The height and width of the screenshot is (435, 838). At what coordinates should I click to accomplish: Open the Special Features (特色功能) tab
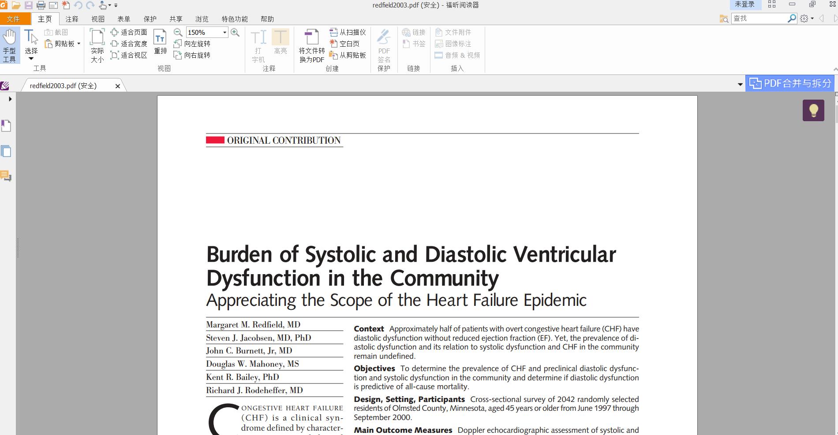235,19
